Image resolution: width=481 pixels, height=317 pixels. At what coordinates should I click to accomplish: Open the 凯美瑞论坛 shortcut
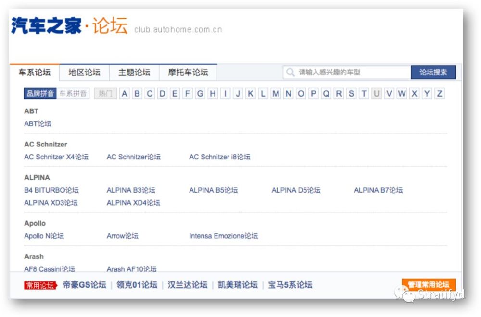[x=238, y=285]
